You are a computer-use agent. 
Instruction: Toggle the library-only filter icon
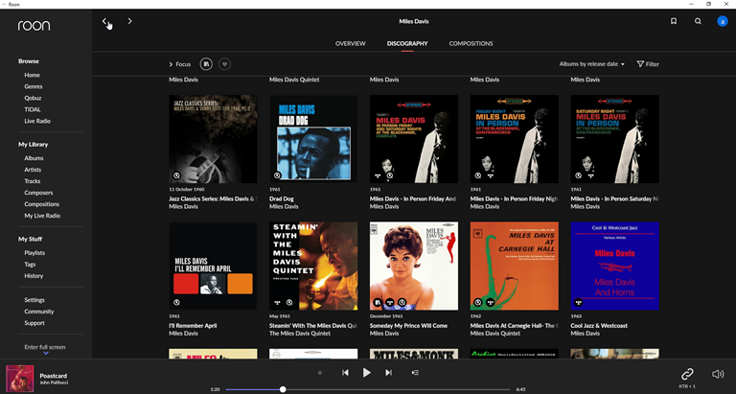pyautogui.click(x=206, y=64)
